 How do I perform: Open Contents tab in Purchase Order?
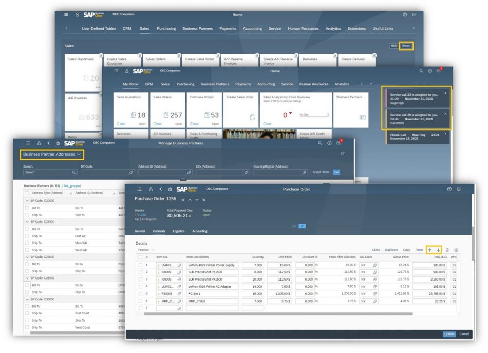click(159, 231)
